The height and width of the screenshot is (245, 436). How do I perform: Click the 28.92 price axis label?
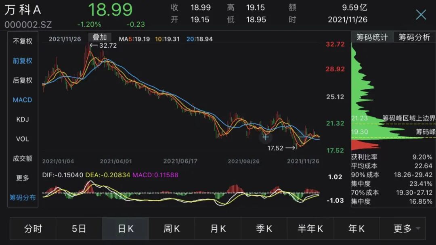(335, 69)
